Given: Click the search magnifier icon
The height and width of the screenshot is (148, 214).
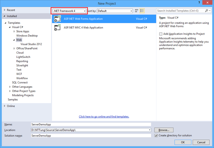Looking at the screenshot, I should pos(206,11).
